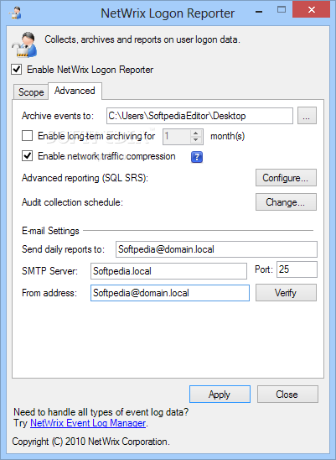Click the user with padlock logo icon
Screen dimensions: 336x460
point(25,44)
